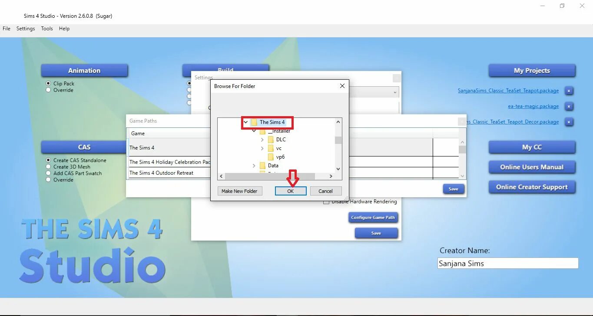Click Configure Game Path button
593x316 pixels.
(x=373, y=218)
